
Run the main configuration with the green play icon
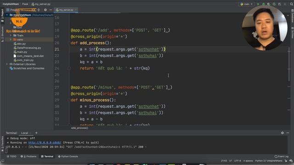point(258,4)
